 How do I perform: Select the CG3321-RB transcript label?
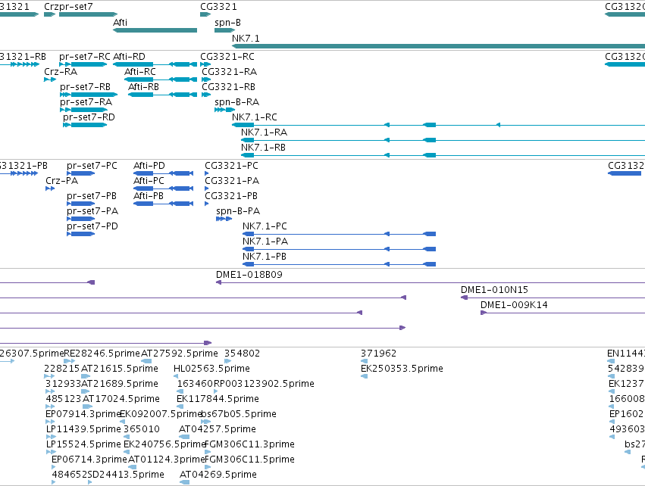(x=228, y=87)
